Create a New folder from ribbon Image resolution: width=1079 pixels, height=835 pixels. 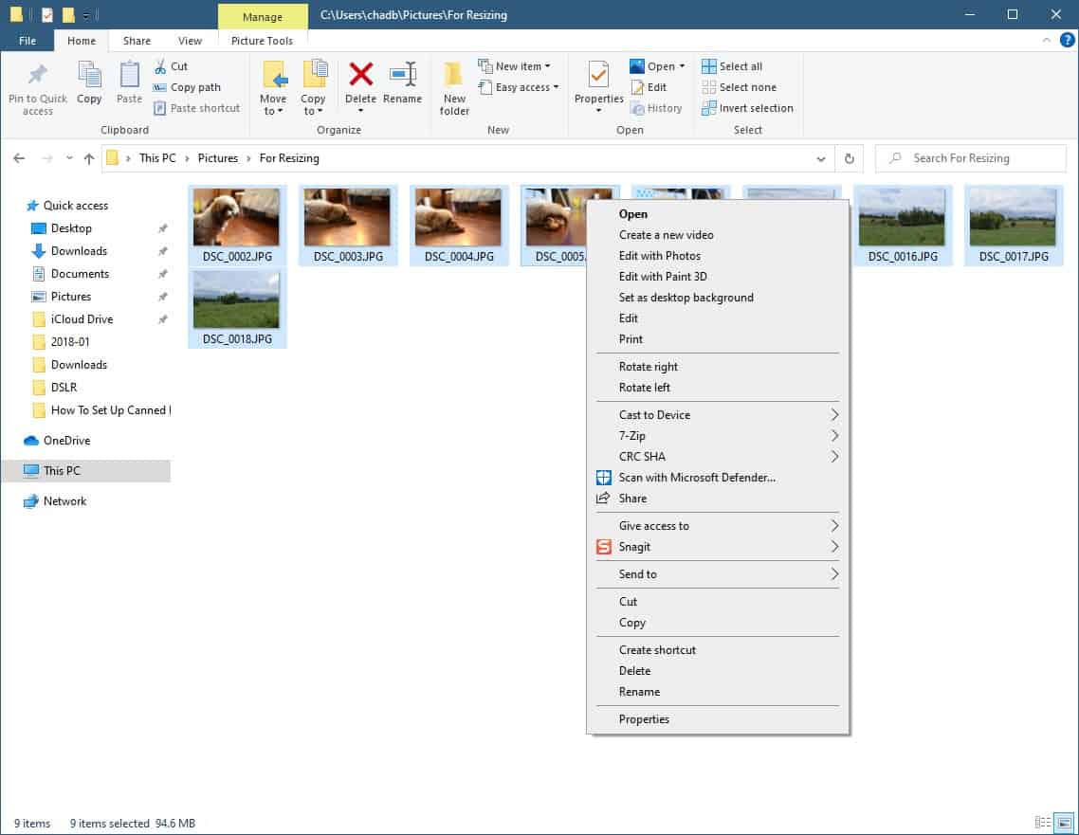click(x=454, y=89)
